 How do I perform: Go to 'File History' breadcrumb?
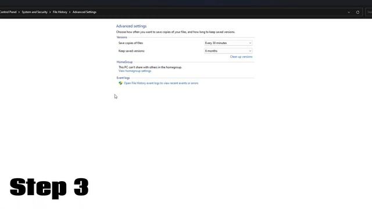click(x=60, y=12)
